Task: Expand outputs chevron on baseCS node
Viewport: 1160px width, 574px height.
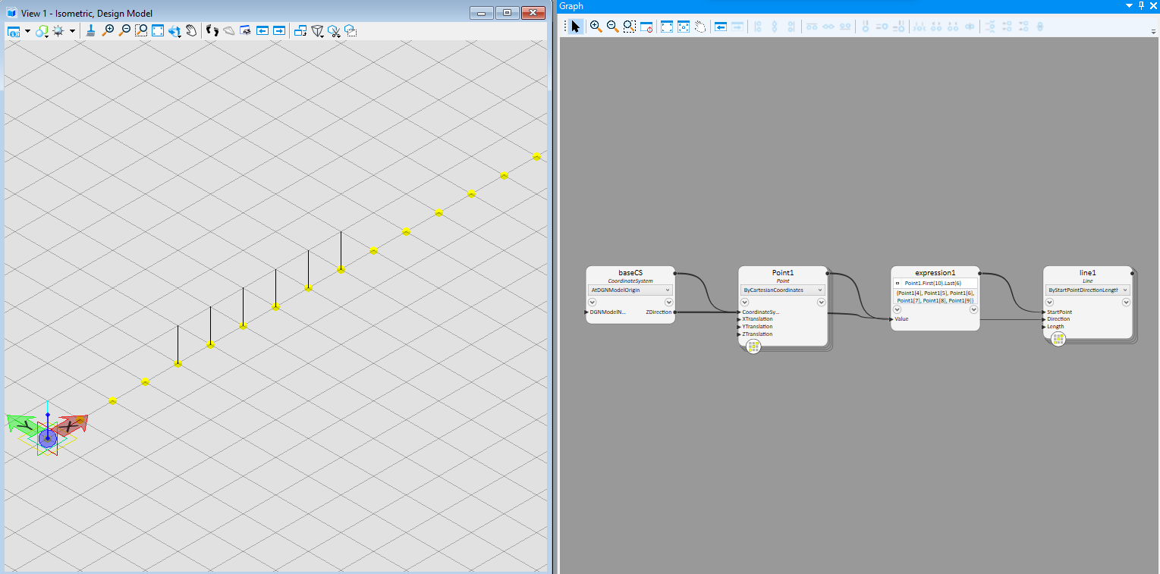Action: pos(668,303)
